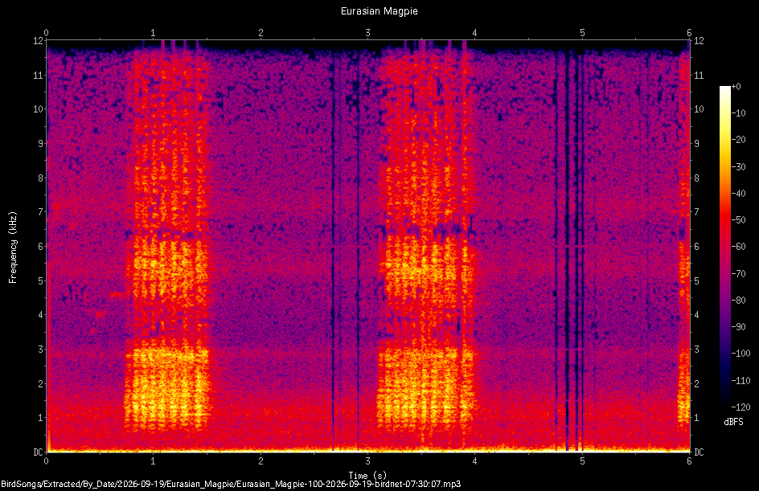Click "6" on the bottom time axis
This screenshot has width=759, height=491.
point(689,461)
